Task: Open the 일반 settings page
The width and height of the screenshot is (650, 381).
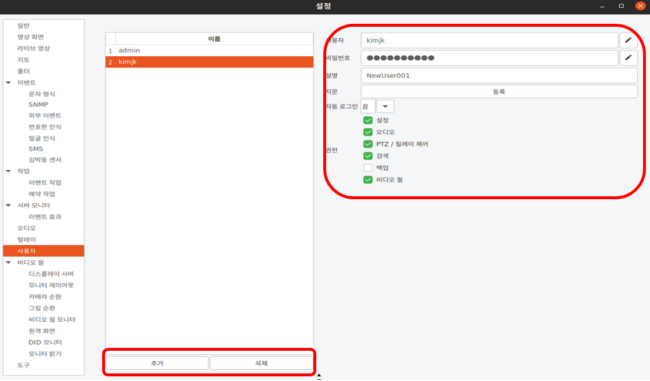Action: point(23,26)
